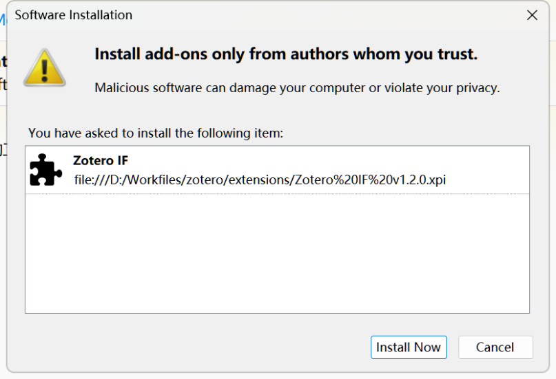The image size is (556, 379).
Task: Click the Software Installation title bar text
Action: coord(74,15)
